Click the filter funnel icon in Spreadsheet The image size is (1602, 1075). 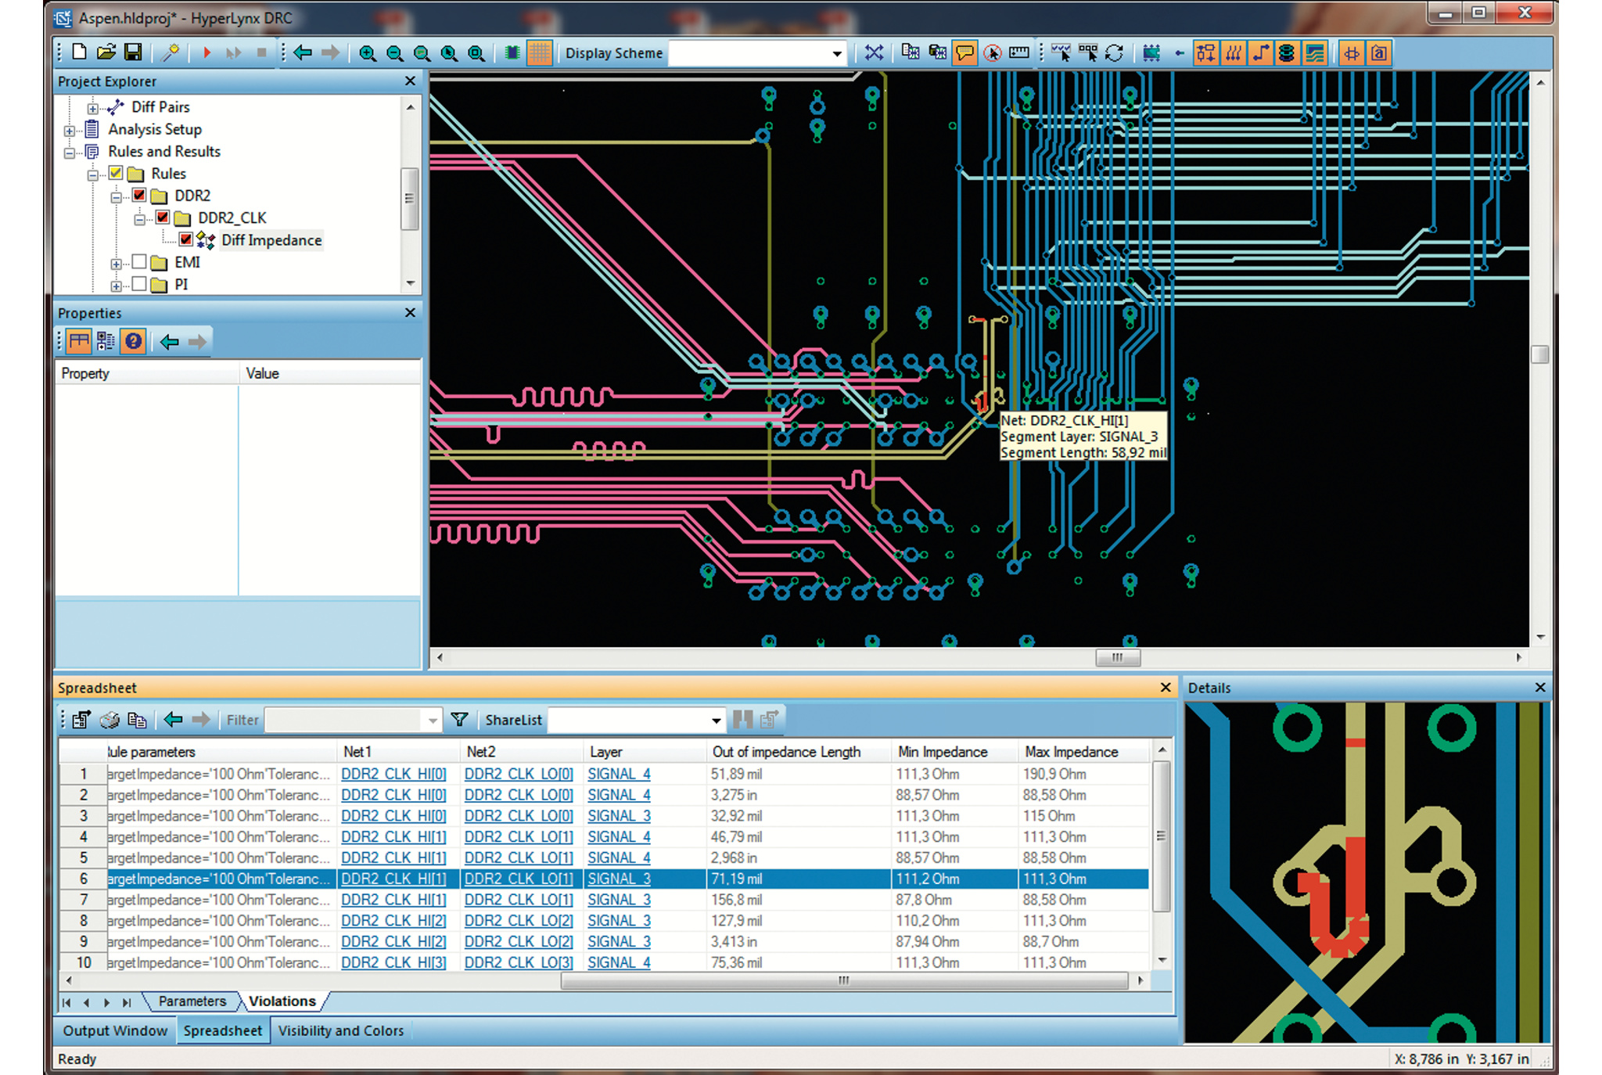coord(460,720)
